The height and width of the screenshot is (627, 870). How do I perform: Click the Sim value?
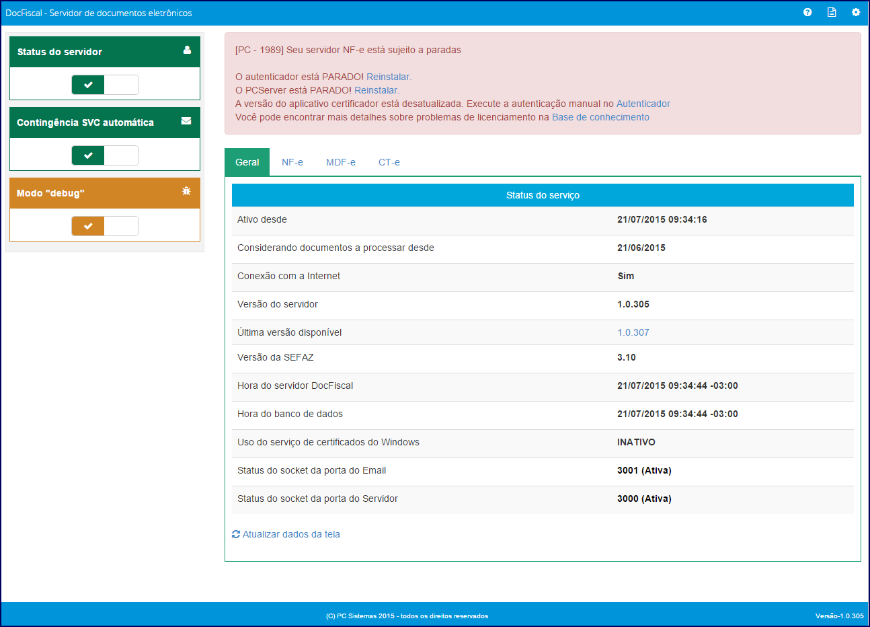[x=626, y=276]
